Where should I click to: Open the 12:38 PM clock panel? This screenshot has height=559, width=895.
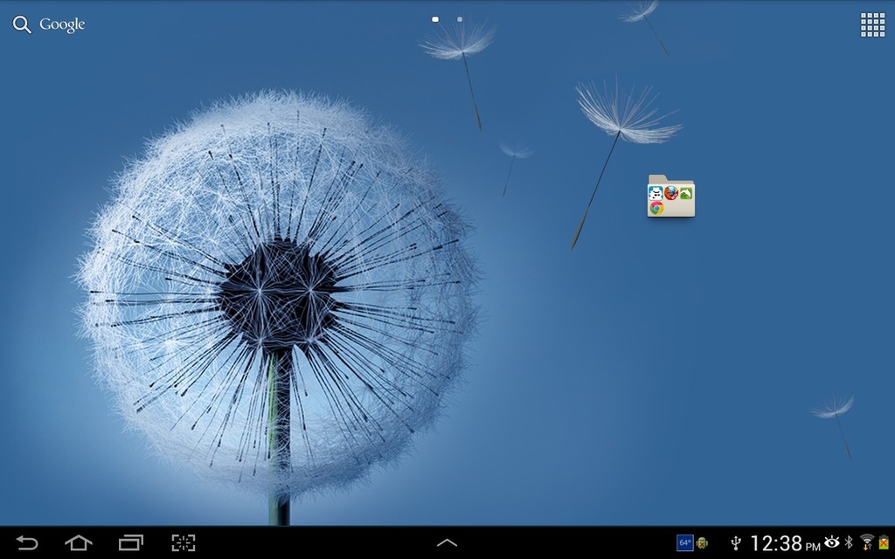(784, 543)
